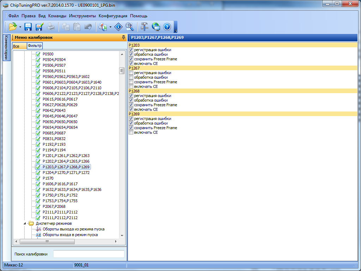Save the firmware with the floppy icon

[28, 26]
